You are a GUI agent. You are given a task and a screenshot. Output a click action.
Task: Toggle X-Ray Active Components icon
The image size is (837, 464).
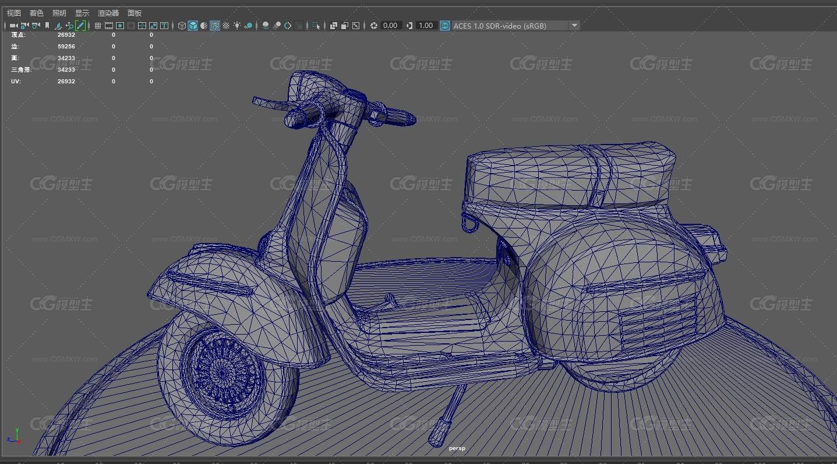click(x=345, y=26)
